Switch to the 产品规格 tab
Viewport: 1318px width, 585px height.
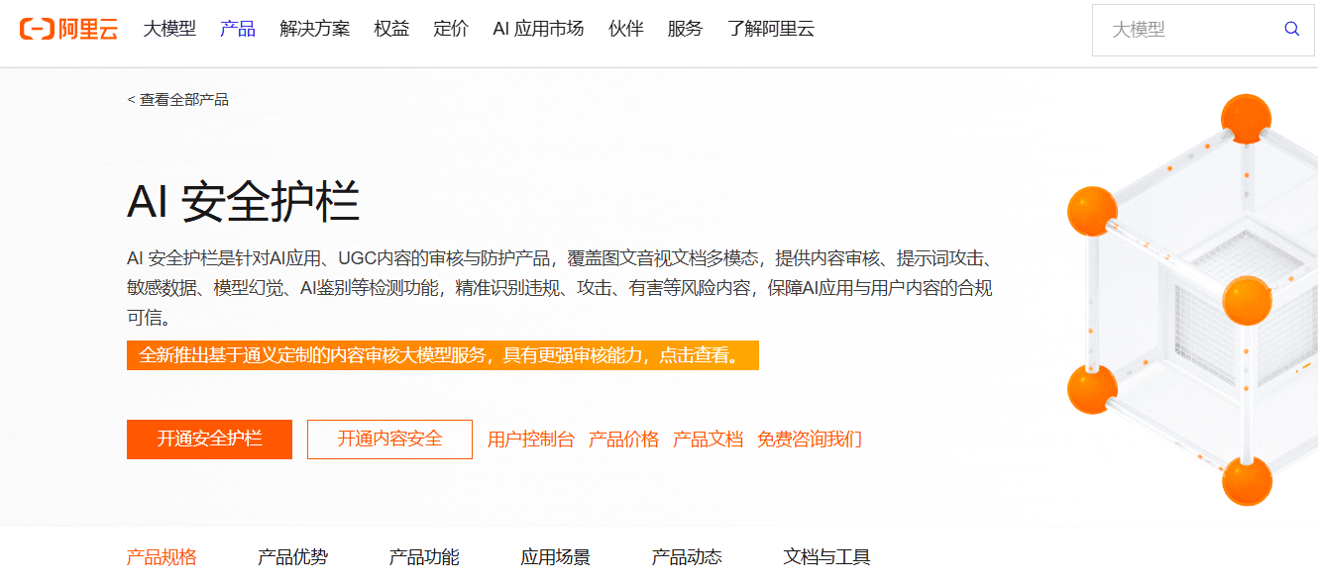(162, 557)
